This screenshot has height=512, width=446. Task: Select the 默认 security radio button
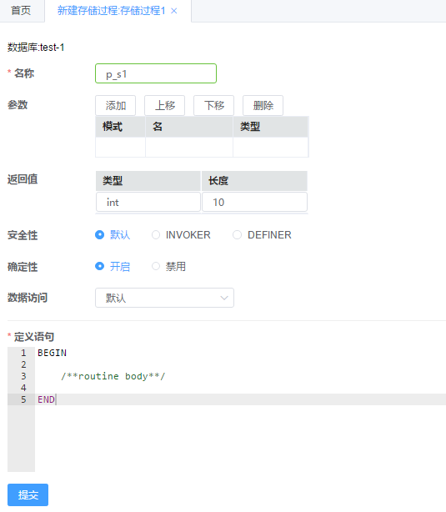(x=99, y=235)
